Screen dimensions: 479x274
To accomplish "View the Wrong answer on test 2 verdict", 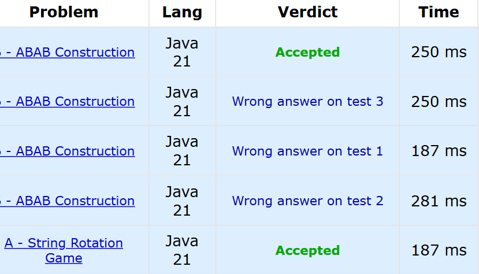I will click(x=307, y=201).
